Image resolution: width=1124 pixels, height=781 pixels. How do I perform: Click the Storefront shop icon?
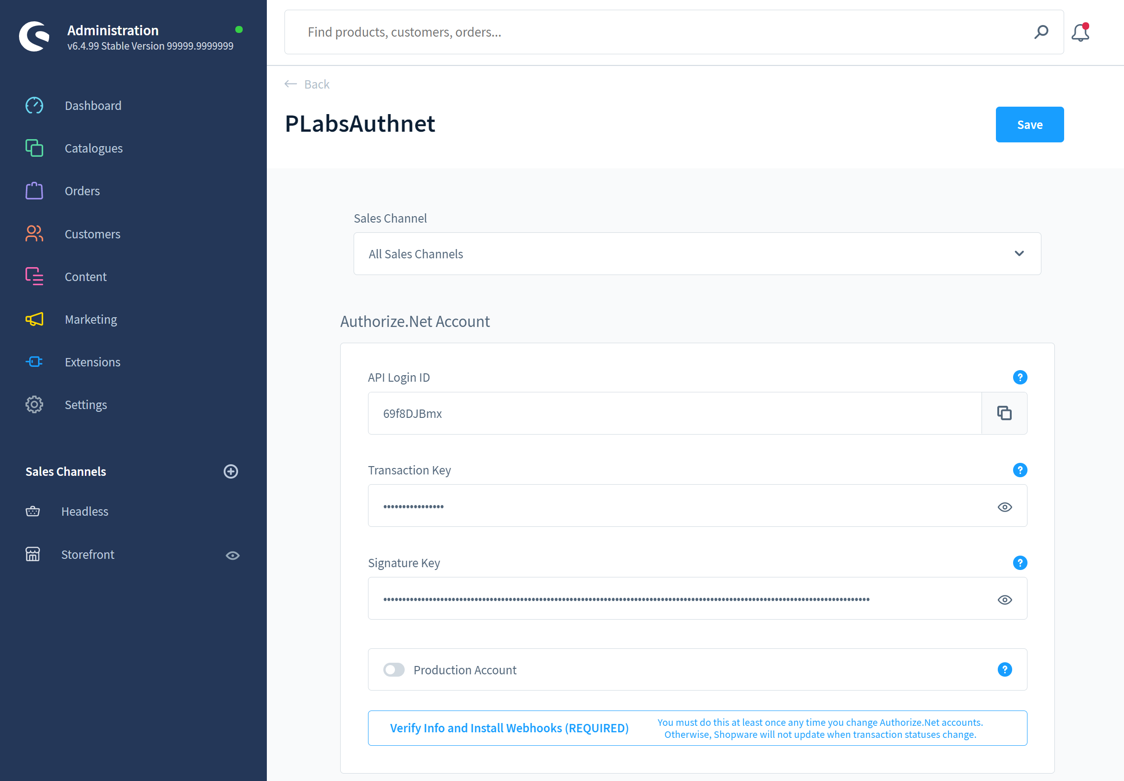pyautogui.click(x=33, y=554)
